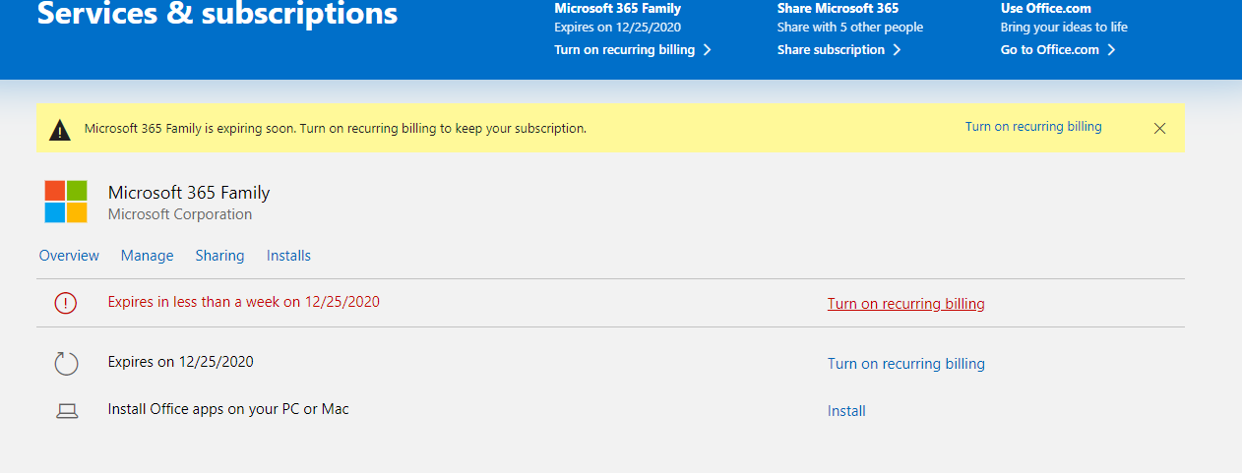The height and width of the screenshot is (473, 1242).
Task: Click black 'Expires on 12/25/2020' row text
Action: [181, 362]
